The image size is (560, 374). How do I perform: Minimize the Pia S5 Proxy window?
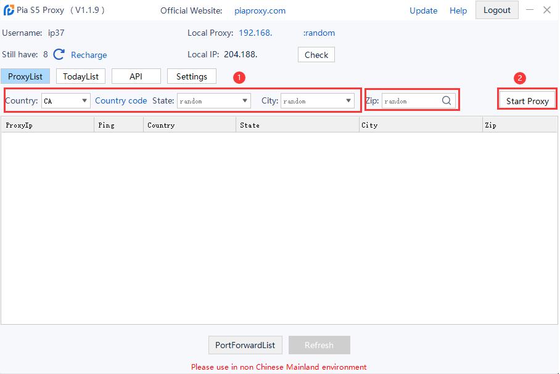pos(530,10)
